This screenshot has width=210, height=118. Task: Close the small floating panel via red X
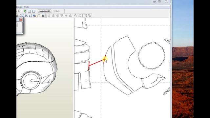tap(21, 20)
